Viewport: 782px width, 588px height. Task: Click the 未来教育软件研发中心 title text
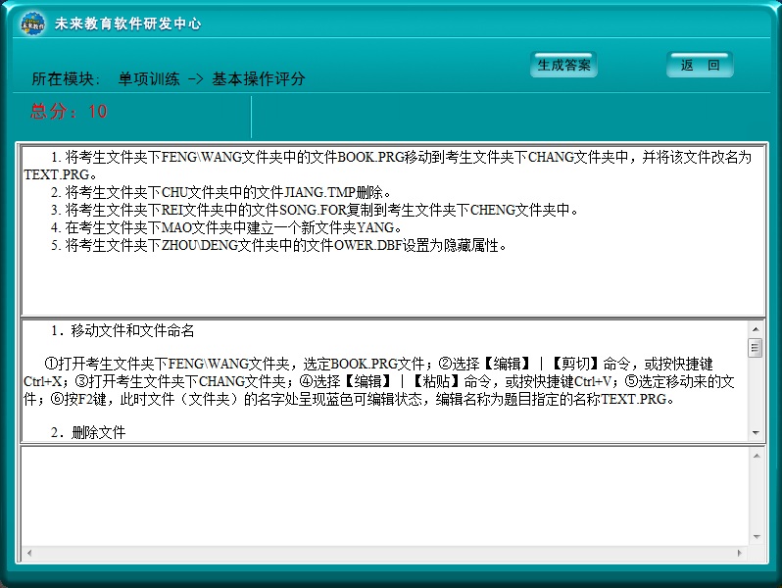127,24
